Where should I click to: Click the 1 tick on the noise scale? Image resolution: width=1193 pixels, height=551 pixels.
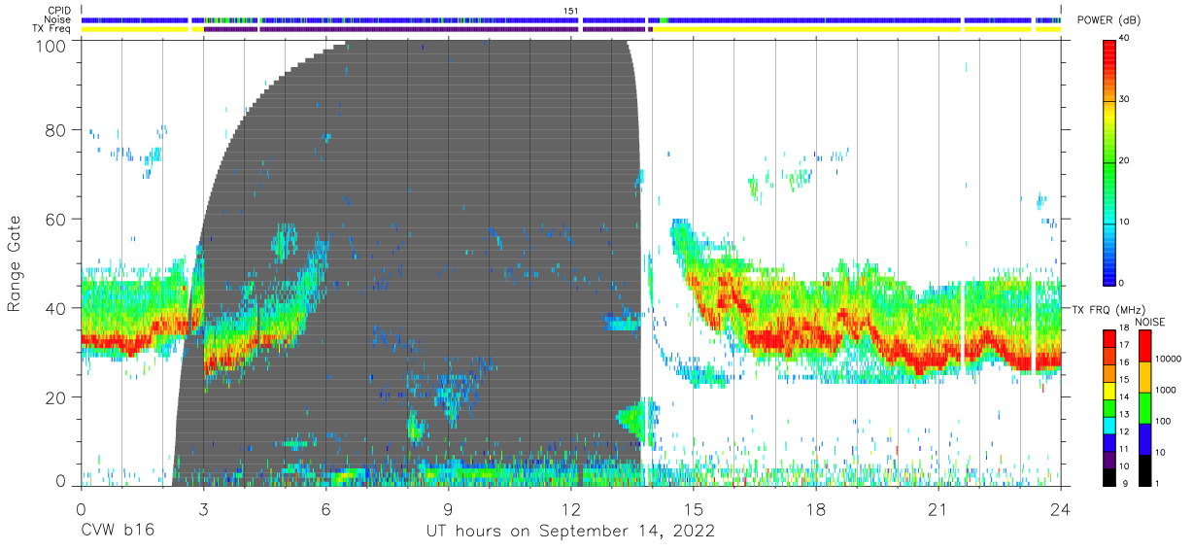pyautogui.click(x=1155, y=484)
